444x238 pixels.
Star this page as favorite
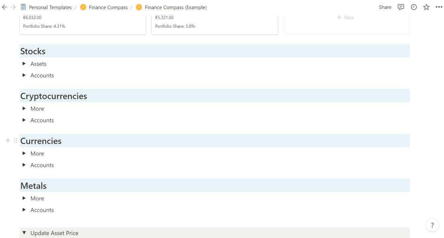click(426, 7)
